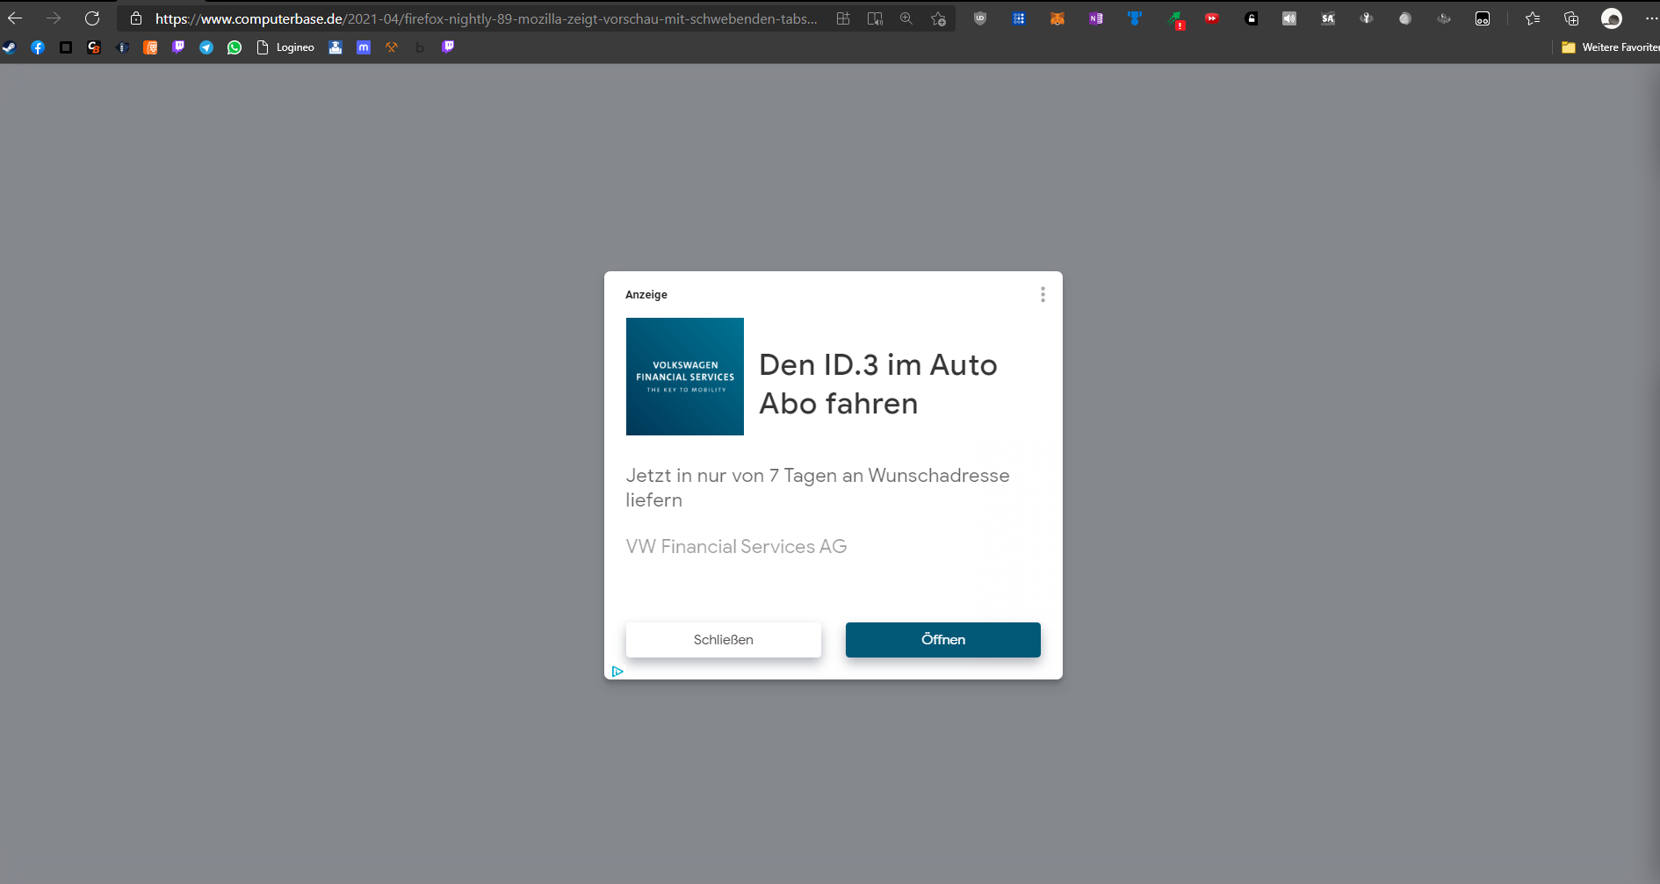Open the OneNote clipper extension
This screenshot has height=884, width=1660.
[x=1096, y=18]
